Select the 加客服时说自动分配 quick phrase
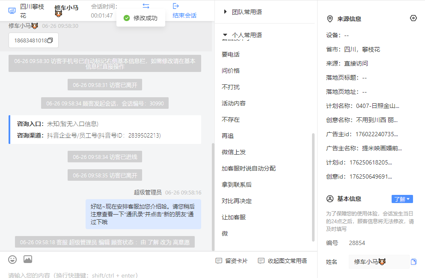 point(249,168)
